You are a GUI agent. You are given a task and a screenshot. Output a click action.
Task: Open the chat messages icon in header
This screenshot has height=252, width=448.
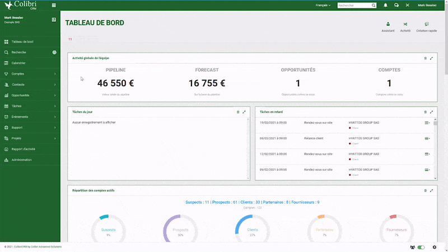coord(396,5)
